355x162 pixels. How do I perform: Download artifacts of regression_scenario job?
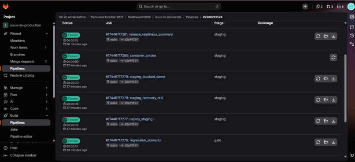333,142
